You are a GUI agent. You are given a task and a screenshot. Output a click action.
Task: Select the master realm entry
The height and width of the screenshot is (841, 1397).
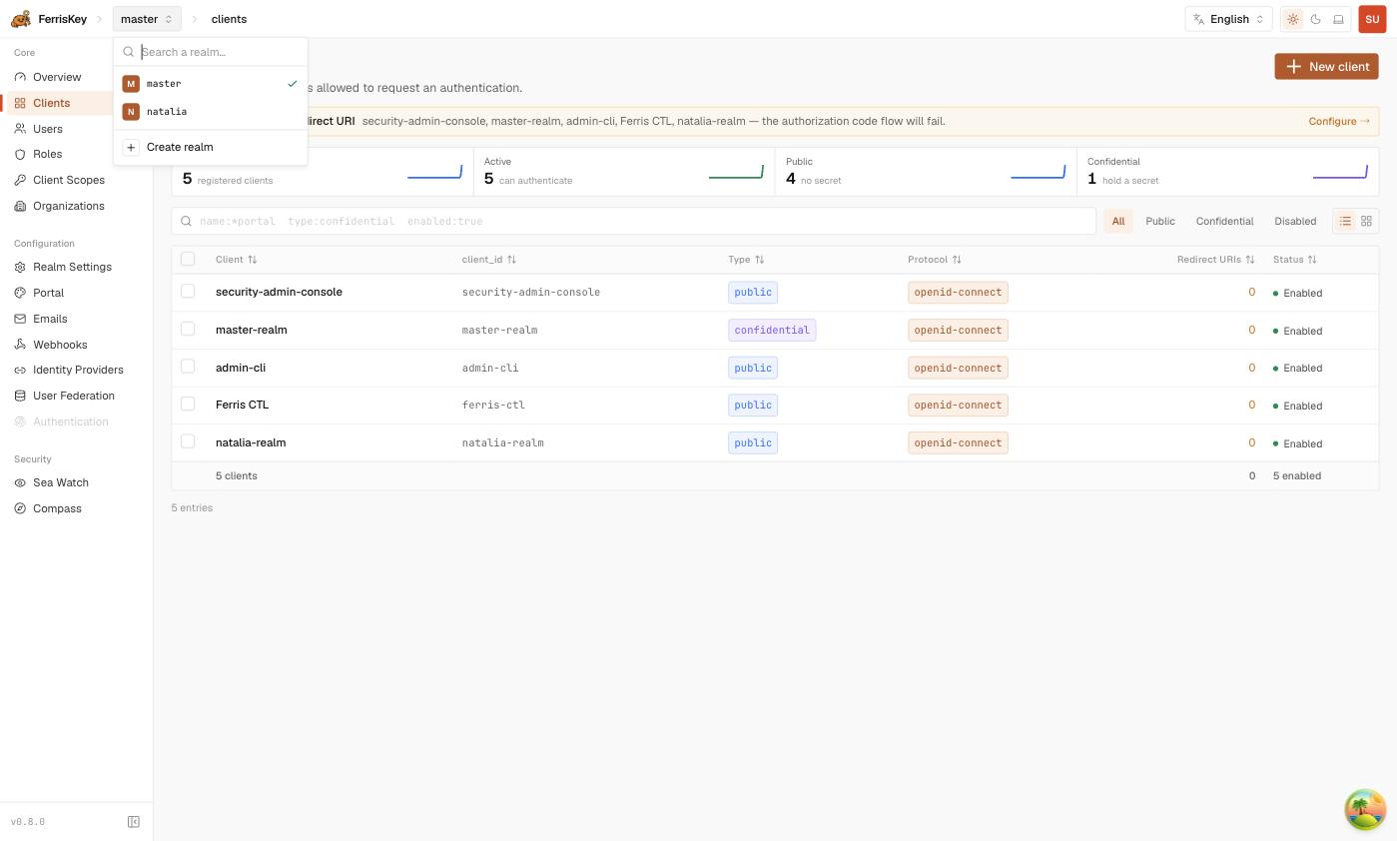211,84
